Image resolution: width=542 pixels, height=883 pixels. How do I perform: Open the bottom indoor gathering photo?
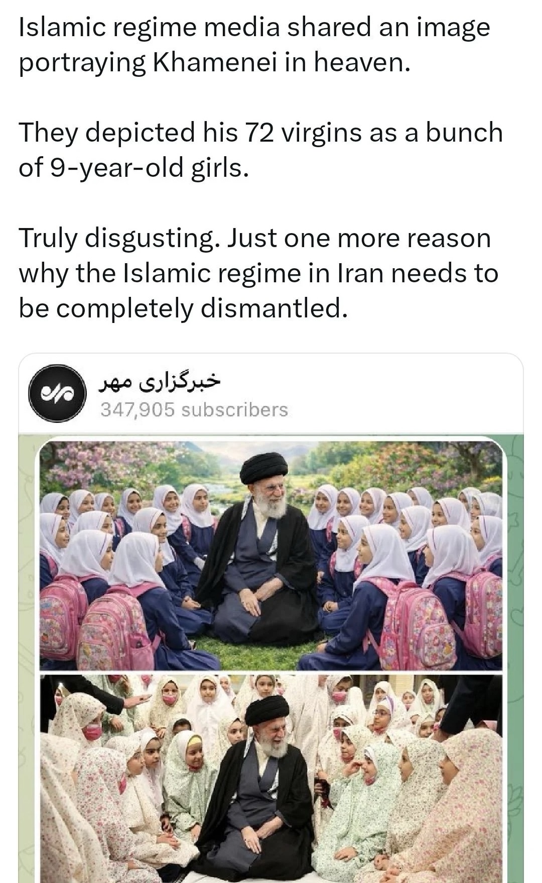click(270, 779)
